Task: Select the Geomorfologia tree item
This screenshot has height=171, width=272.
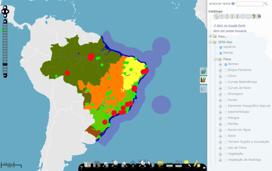Action: [238, 112]
